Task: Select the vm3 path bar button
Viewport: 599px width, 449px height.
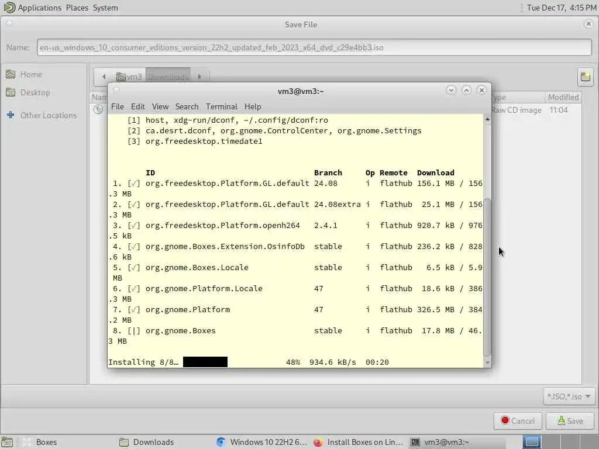Action: (129, 77)
